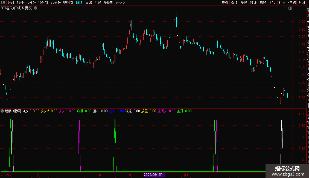309x178 pixels.
Task: Click the 叠加 overlay button
Action: 234,2
